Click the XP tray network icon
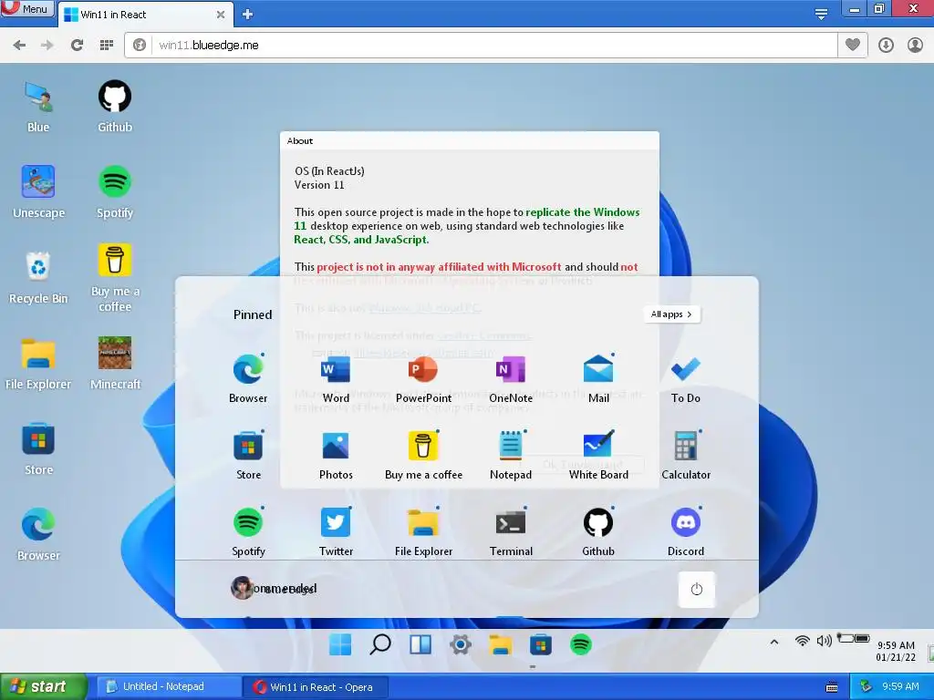 [867, 686]
